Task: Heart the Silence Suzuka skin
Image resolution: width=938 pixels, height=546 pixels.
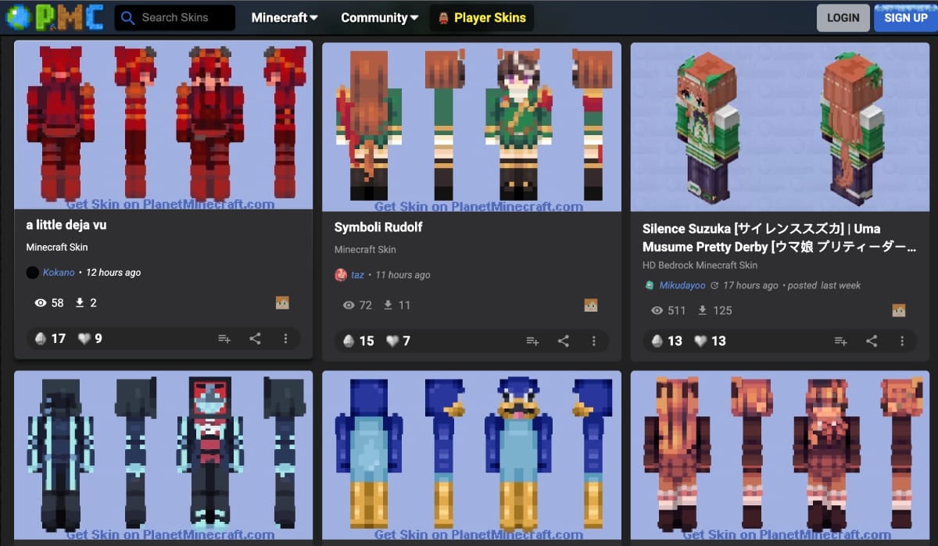Action: tap(700, 341)
